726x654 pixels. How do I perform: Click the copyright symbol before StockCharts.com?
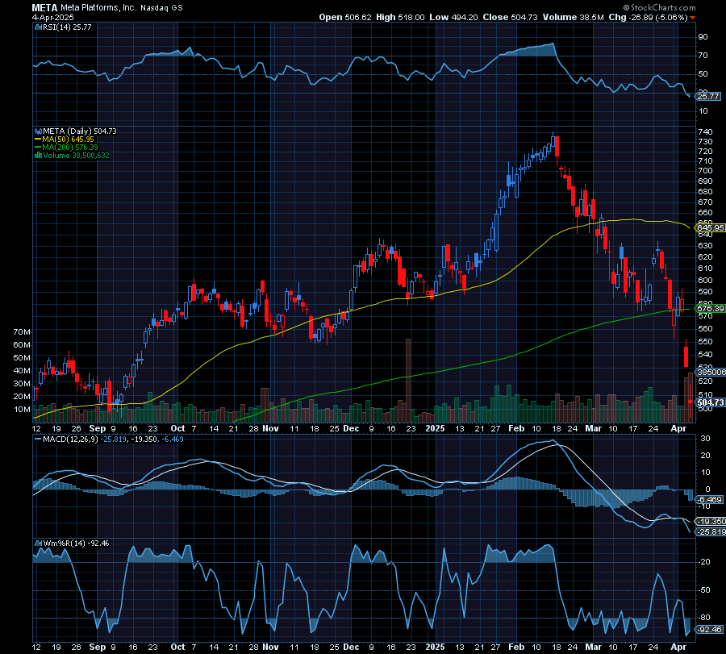627,7
